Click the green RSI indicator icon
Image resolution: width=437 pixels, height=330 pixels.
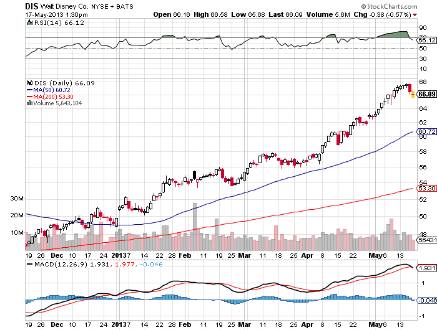click(29, 22)
